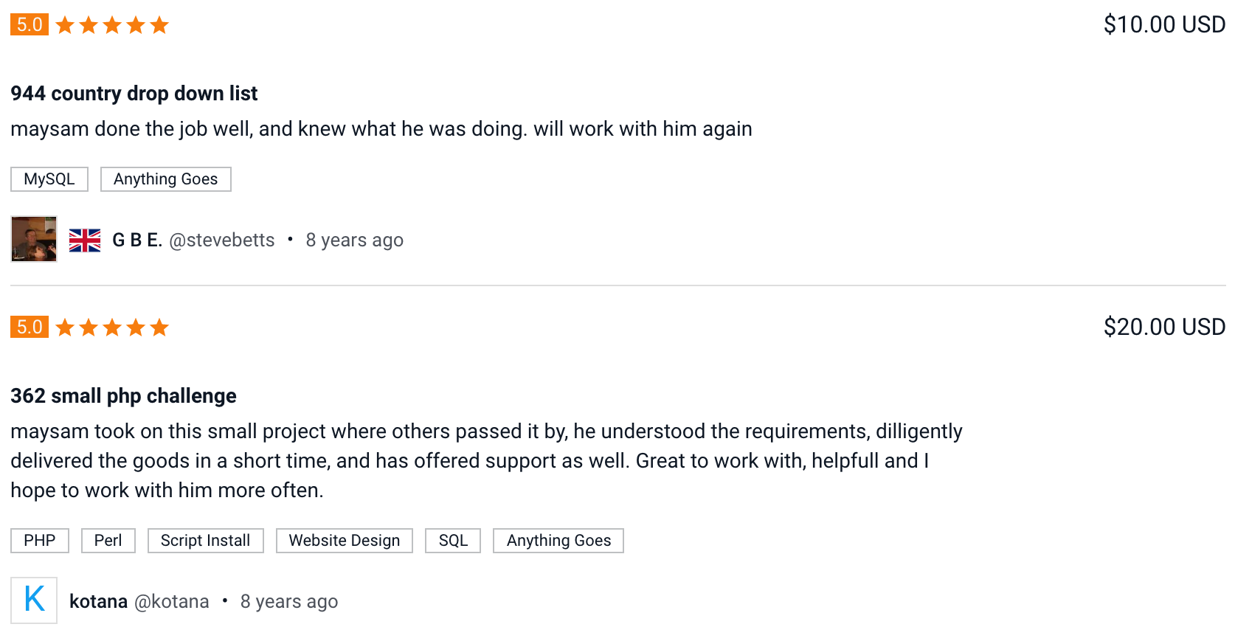Click the 5.0 badge on second review
1235x627 pixels.
tap(30, 327)
